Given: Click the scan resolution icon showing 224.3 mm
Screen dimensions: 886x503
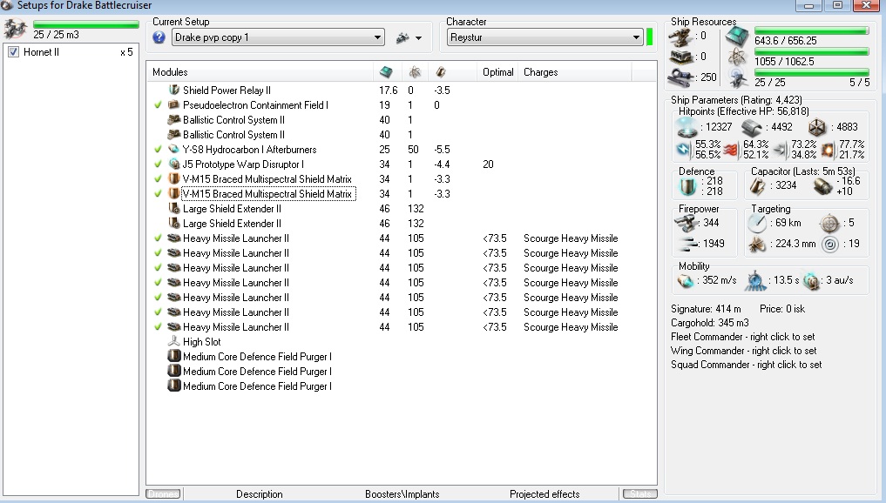Looking at the screenshot, I should coord(757,244).
